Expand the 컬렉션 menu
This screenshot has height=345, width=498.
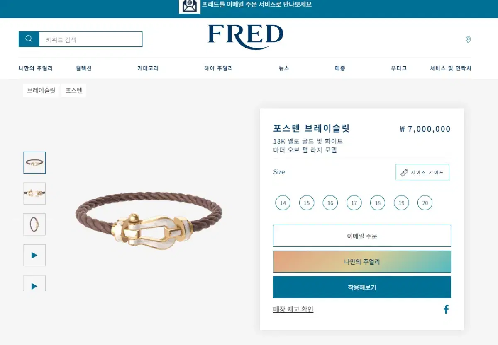[x=84, y=68]
